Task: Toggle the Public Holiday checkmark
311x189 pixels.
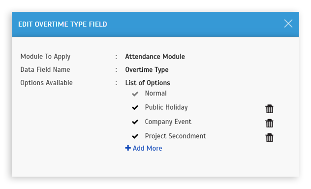Action: tap(135, 107)
